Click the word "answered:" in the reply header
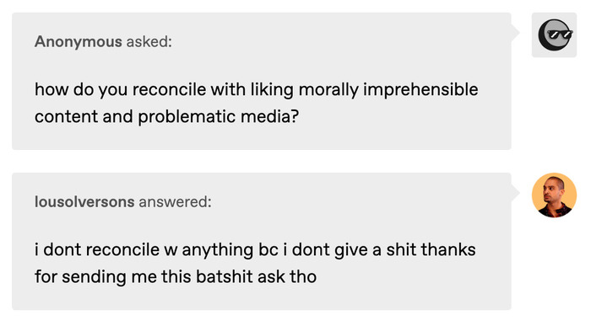Screen dimensions: 591x326 pyautogui.click(x=176, y=202)
